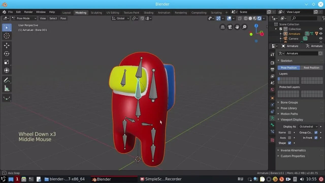
Task: Click the Pose Position button
Action: point(289,68)
